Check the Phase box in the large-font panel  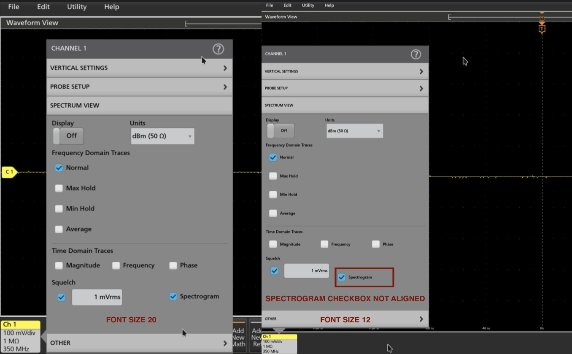(173, 265)
